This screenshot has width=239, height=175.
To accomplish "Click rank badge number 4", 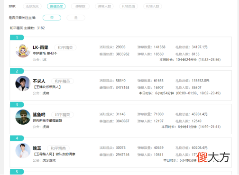I will (x=17, y=138).
